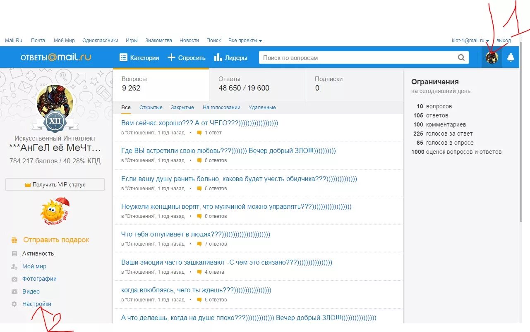Open Одноклассники in top navigation

[100, 41]
